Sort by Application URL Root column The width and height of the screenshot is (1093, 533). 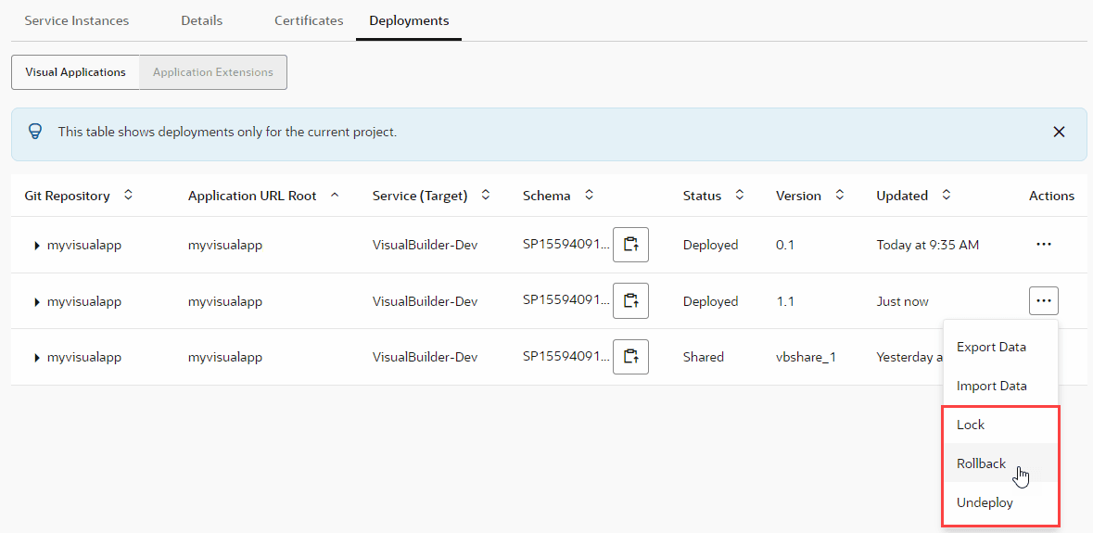pyautogui.click(x=335, y=195)
